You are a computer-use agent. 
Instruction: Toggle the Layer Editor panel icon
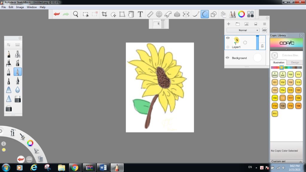(x=223, y=14)
